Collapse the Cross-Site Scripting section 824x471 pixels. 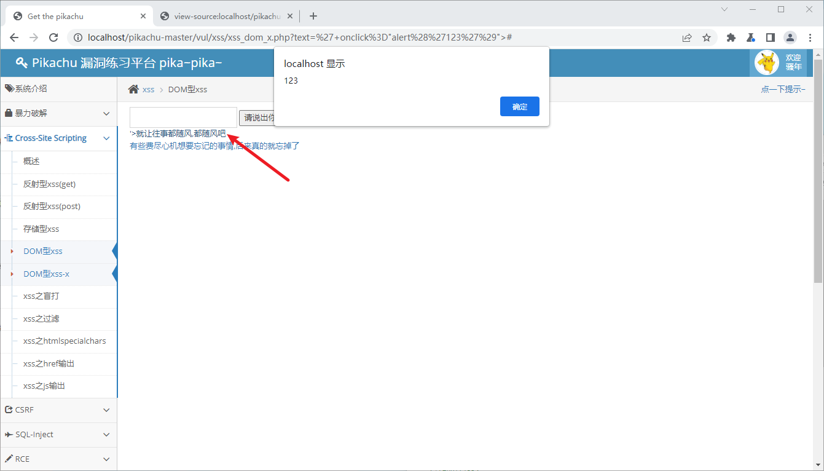coord(58,138)
